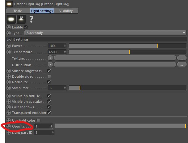Select the IES light icon
The image size is (188, 143).
[x=21, y=19]
